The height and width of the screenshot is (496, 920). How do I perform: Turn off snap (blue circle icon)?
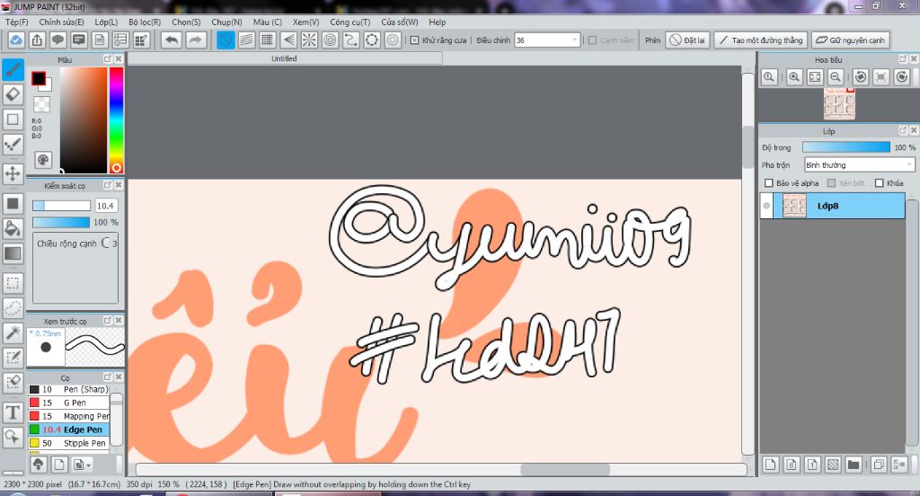[226, 40]
